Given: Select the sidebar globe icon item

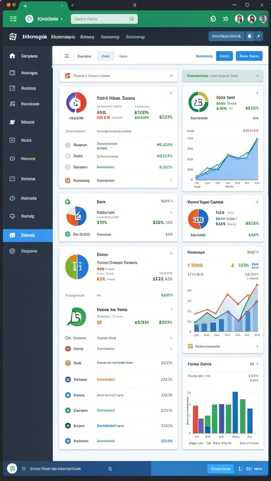Looking at the screenshot, I should pyautogui.click(x=12, y=159).
